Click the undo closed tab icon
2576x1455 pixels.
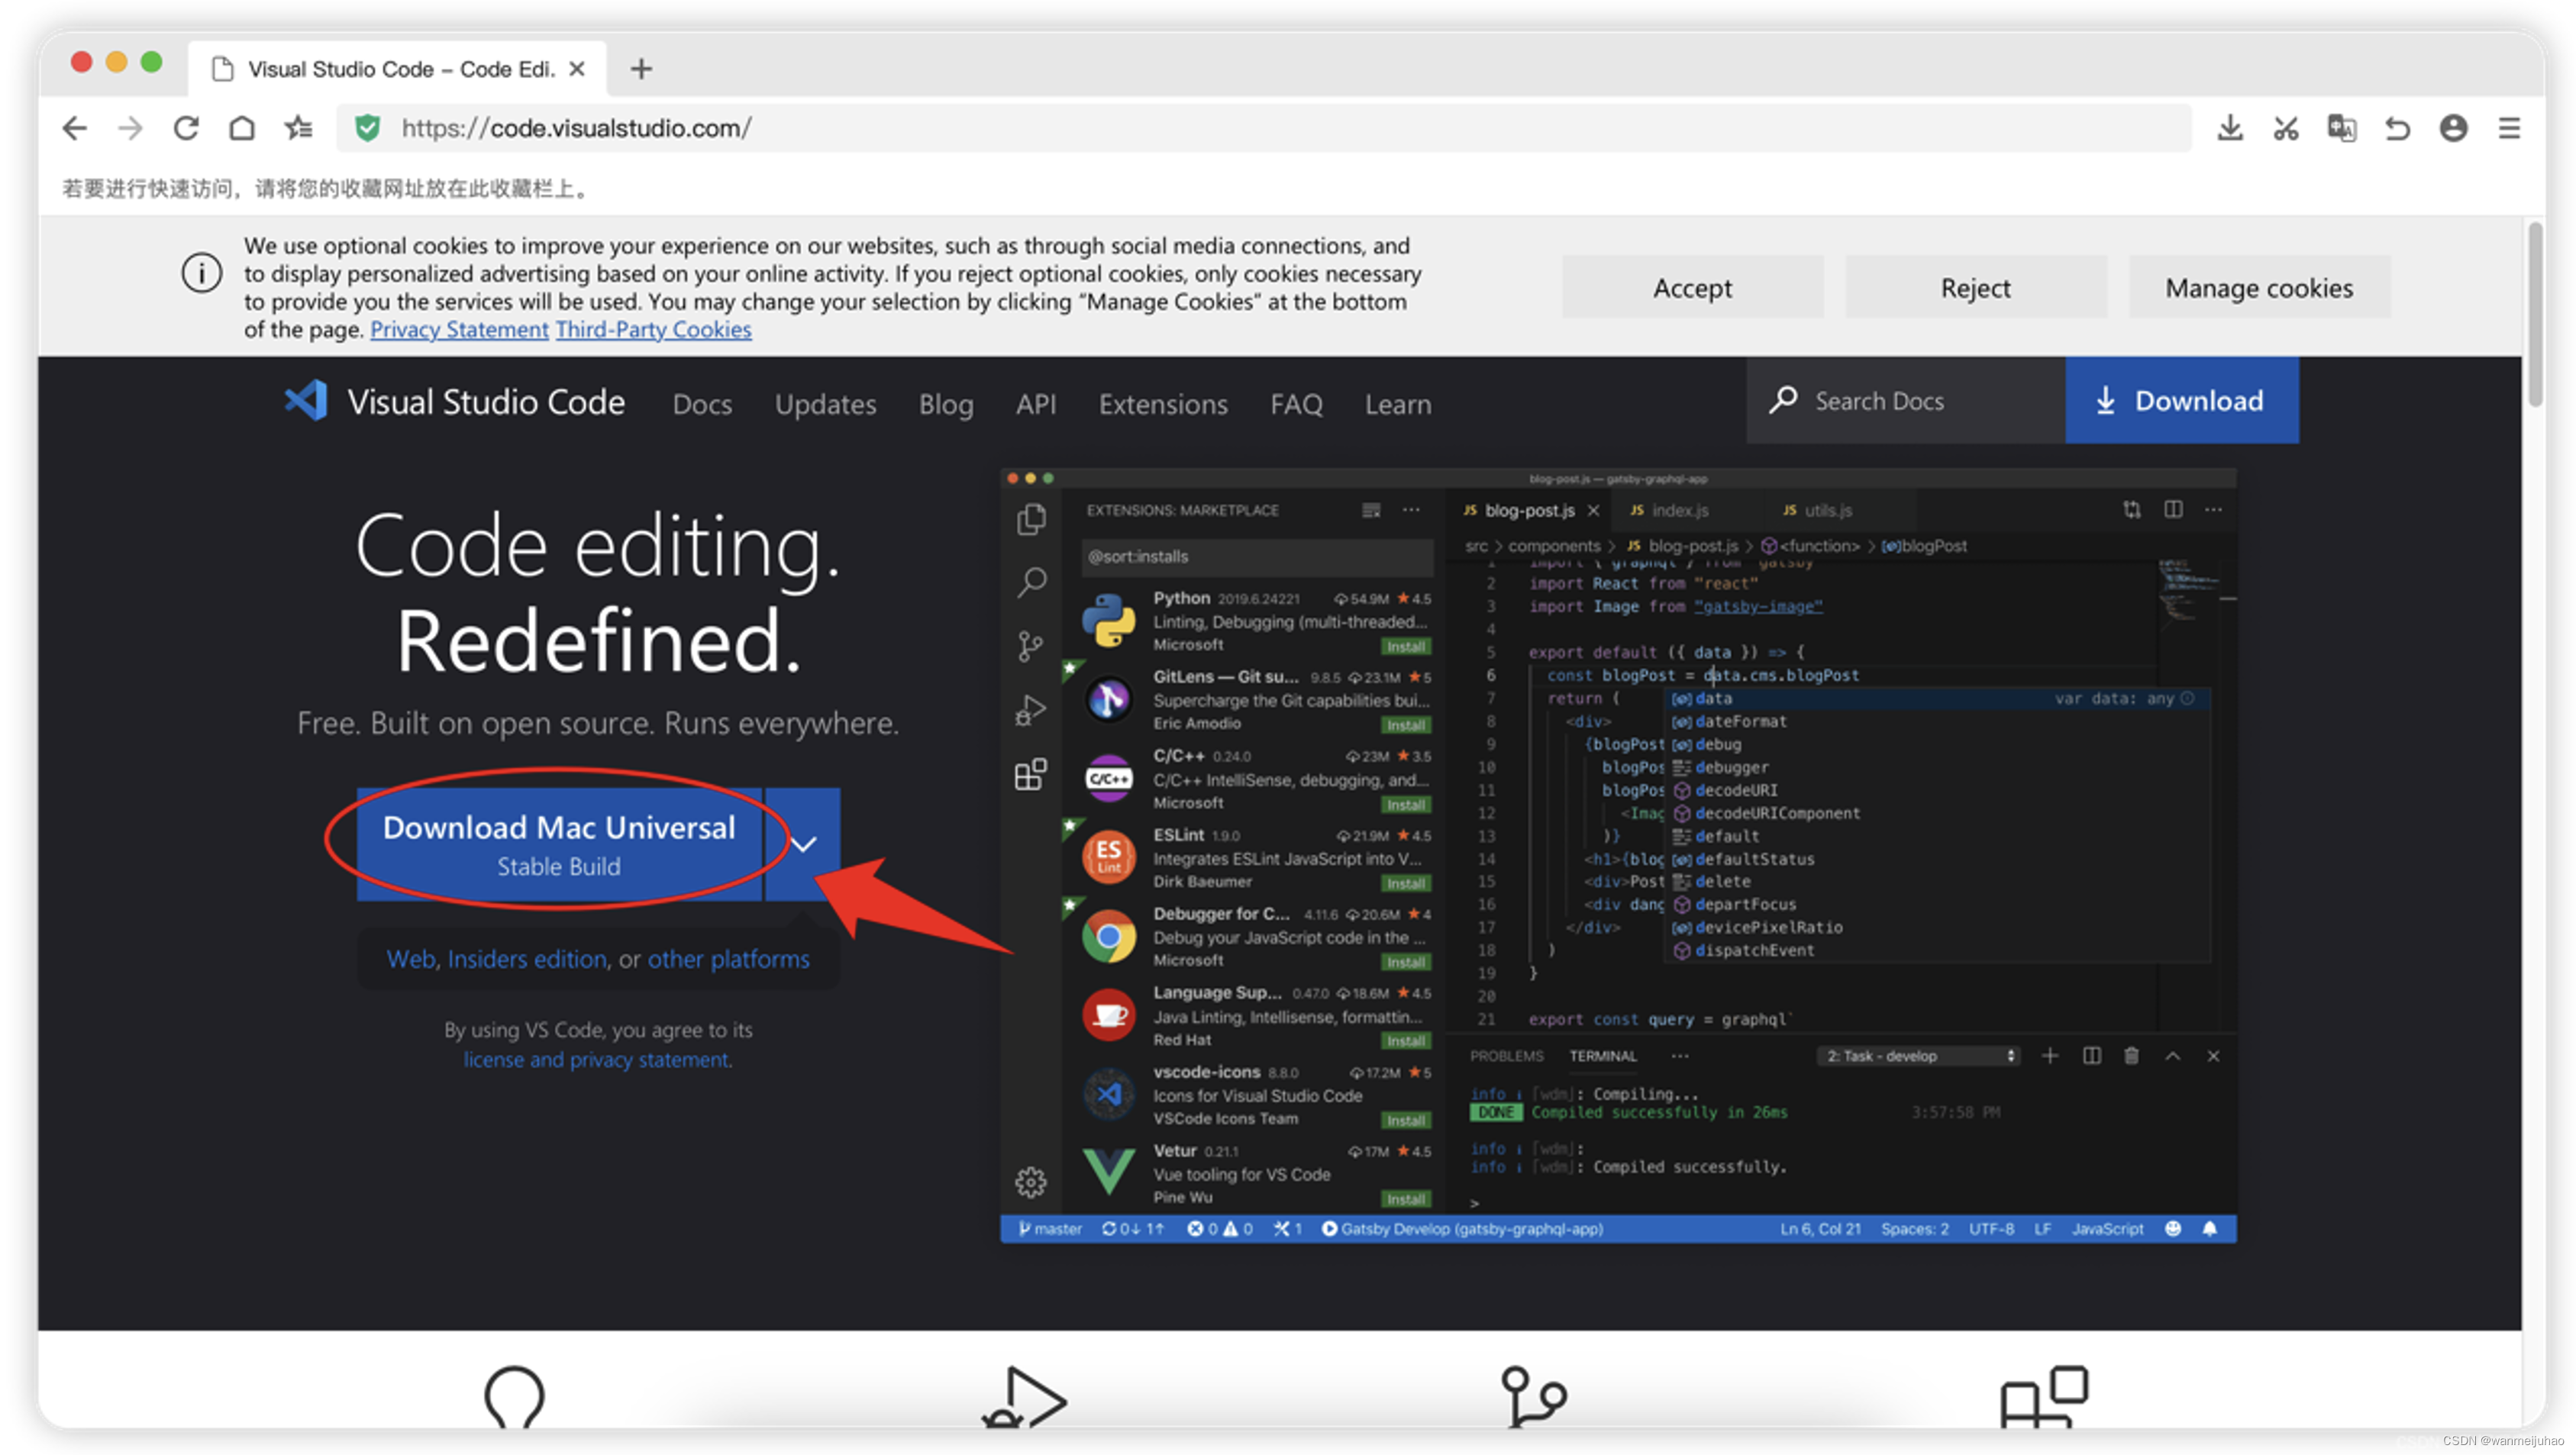[x=2397, y=128]
